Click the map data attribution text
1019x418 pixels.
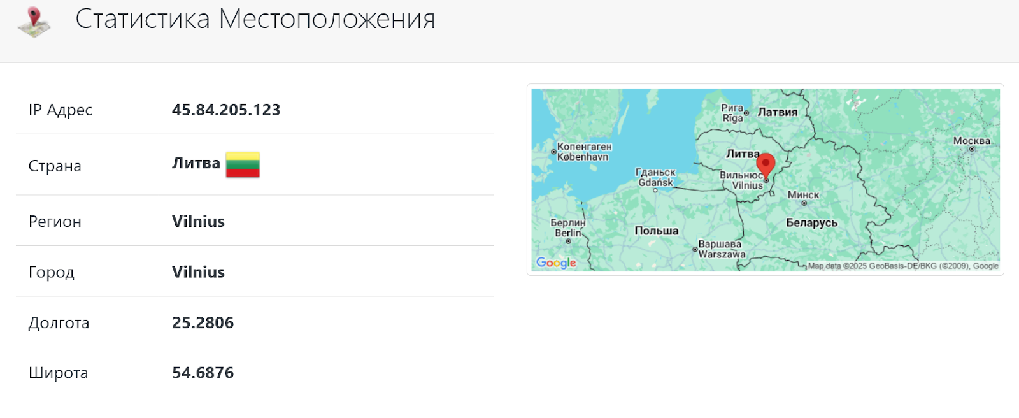tap(902, 266)
